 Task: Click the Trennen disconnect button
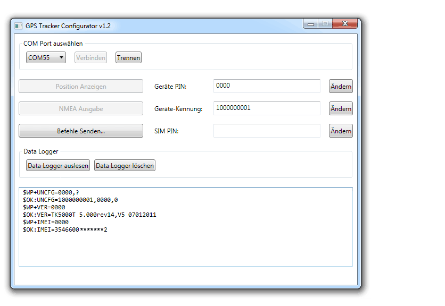[128, 57]
